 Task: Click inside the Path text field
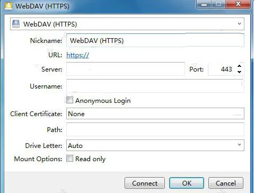155,129
